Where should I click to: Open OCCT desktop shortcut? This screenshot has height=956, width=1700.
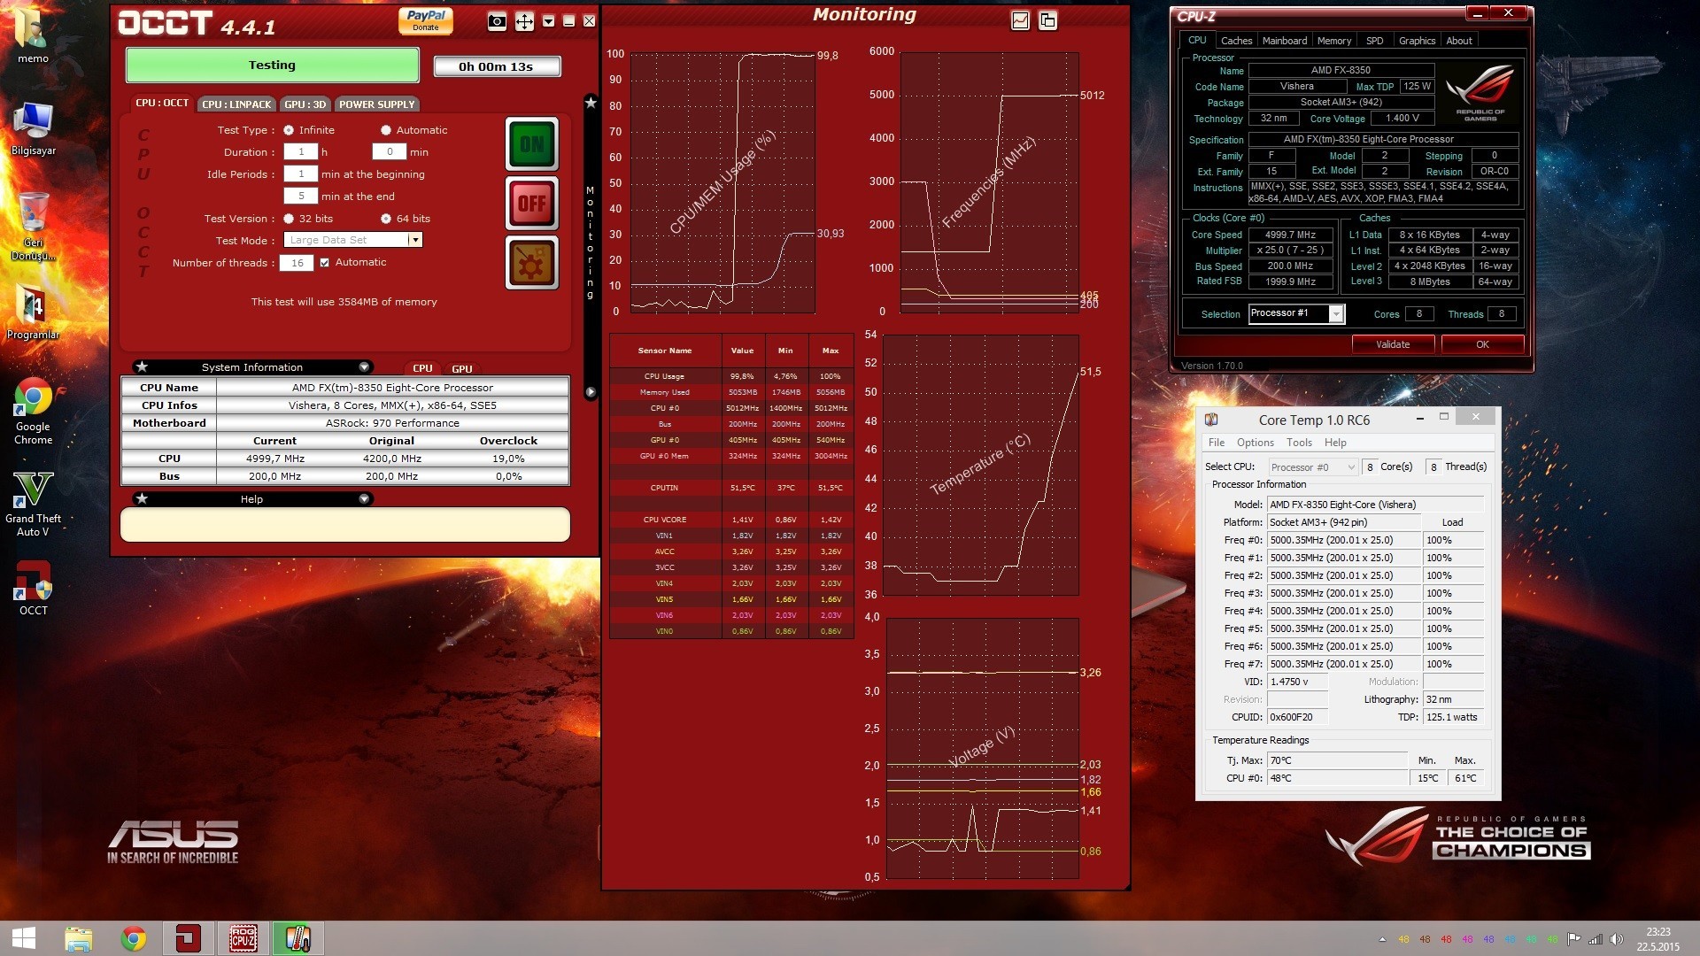coord(33,588)
